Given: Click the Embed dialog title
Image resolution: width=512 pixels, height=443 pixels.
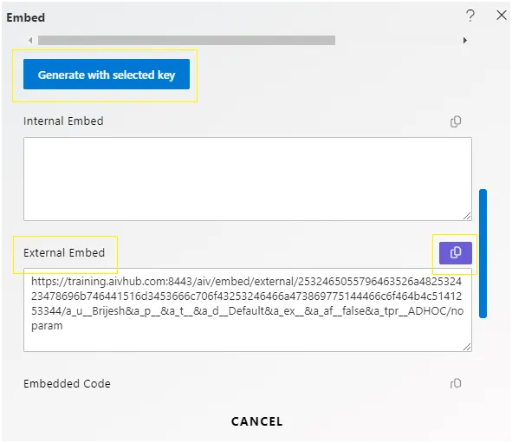Looking at the screenshot, I should [x=25, y=17].
